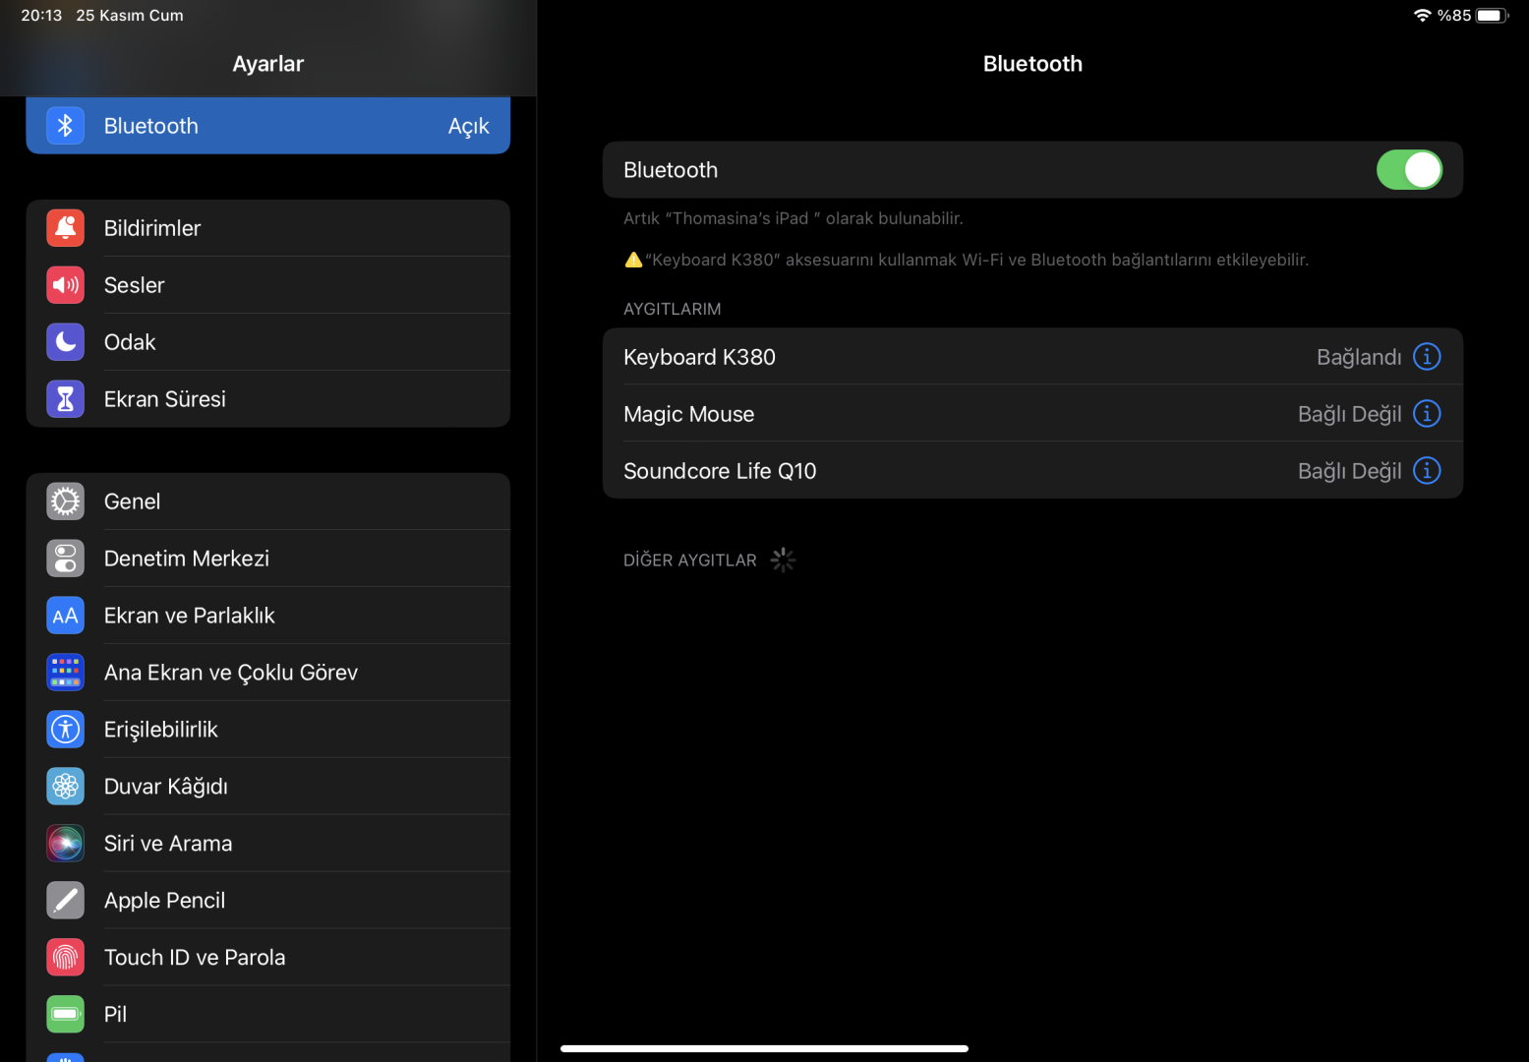Tap the Genel gear icon
Viewport: 1529px width, 1062px height.
tap(65, 501)
